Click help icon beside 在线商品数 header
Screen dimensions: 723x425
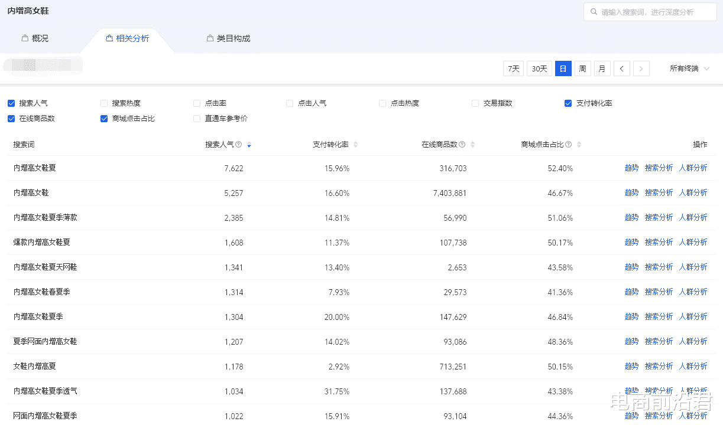tap(462, 145)
